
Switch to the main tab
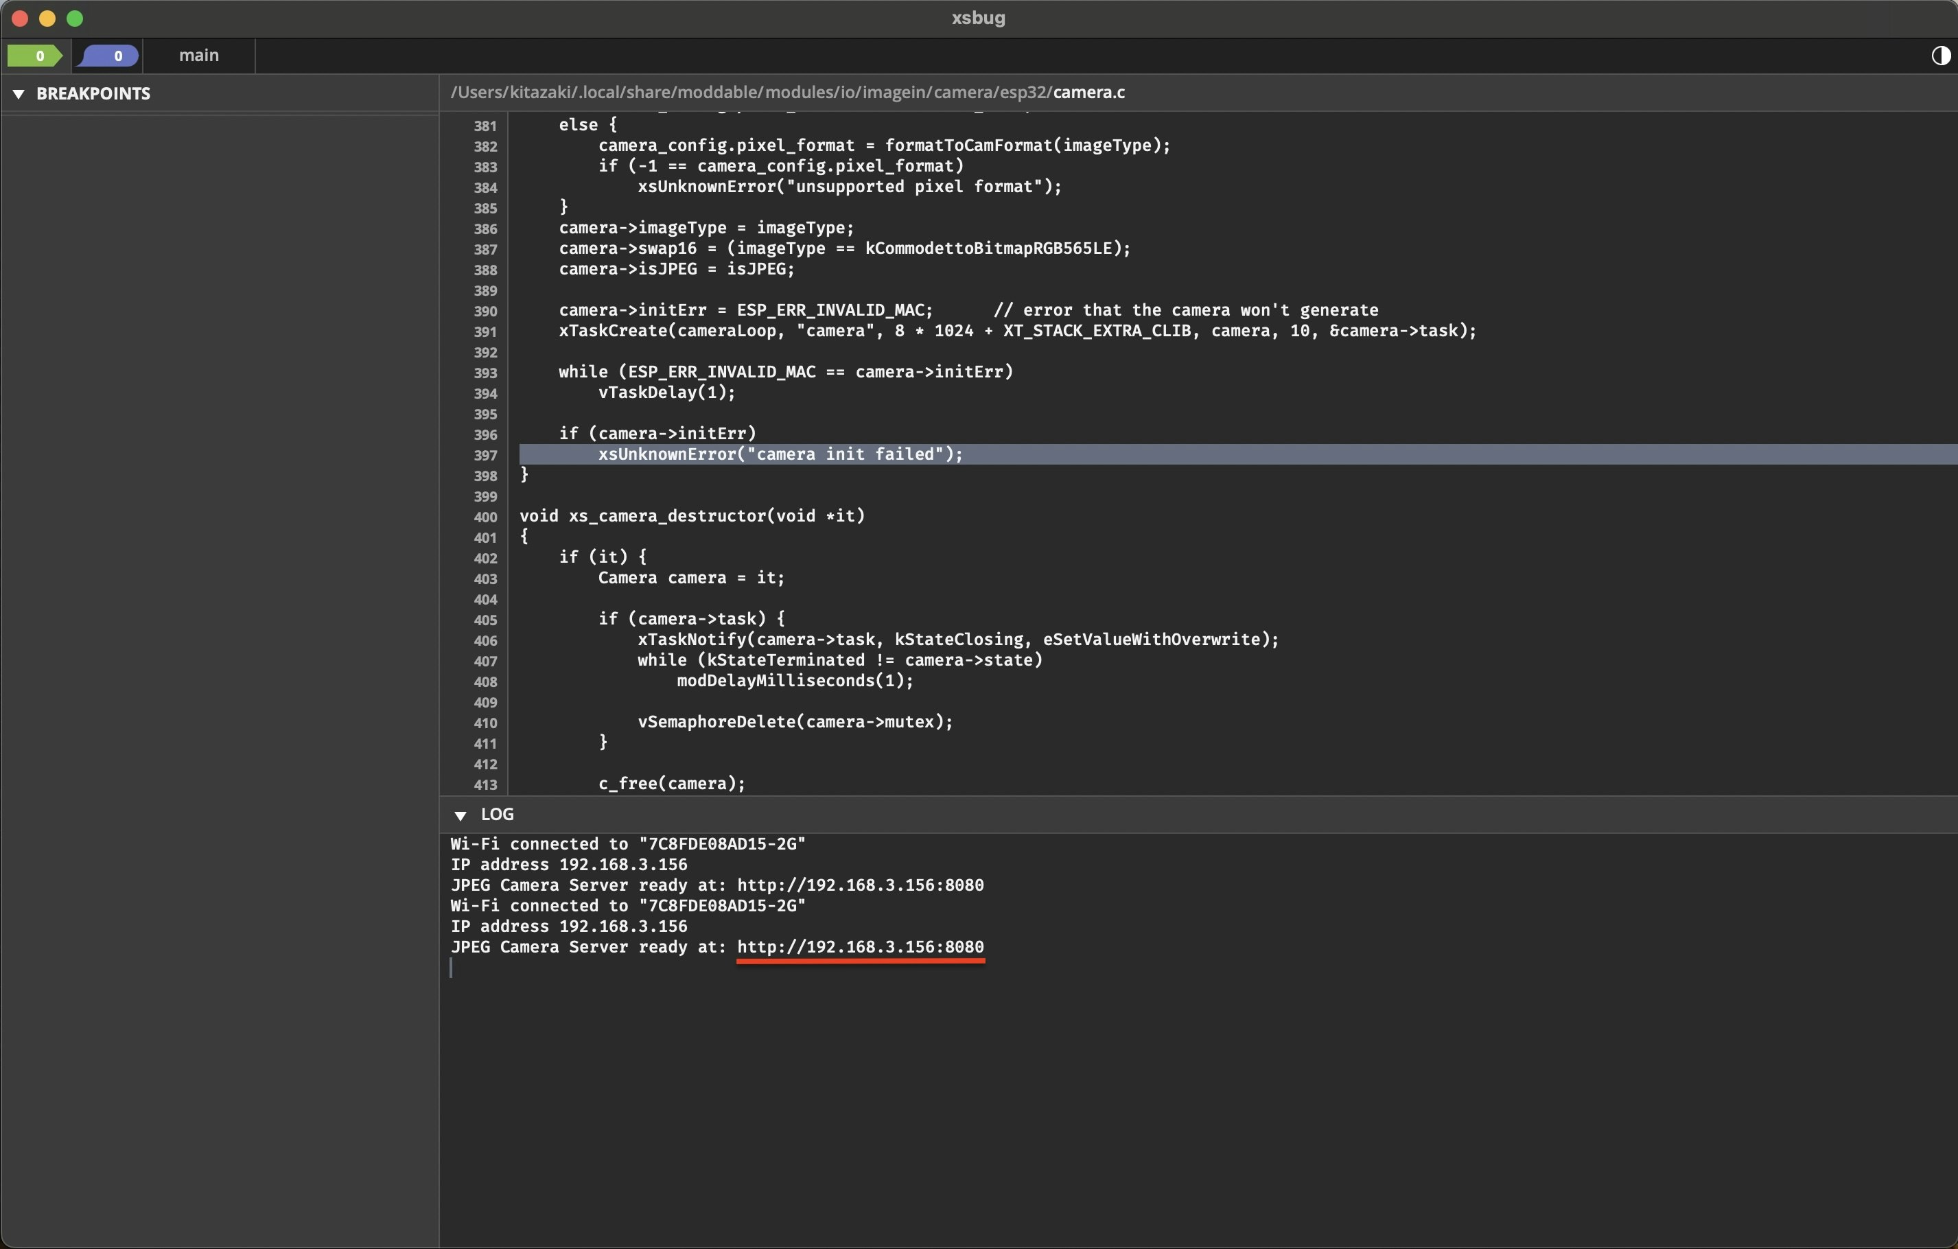click(199, 56)
